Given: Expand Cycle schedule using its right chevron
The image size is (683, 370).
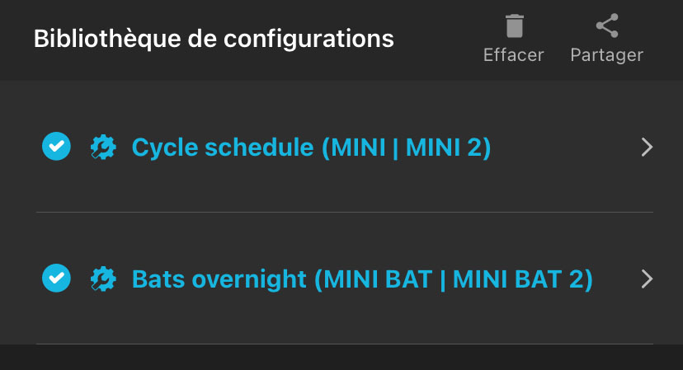Looking at the screenshot, I should point(647,148).
